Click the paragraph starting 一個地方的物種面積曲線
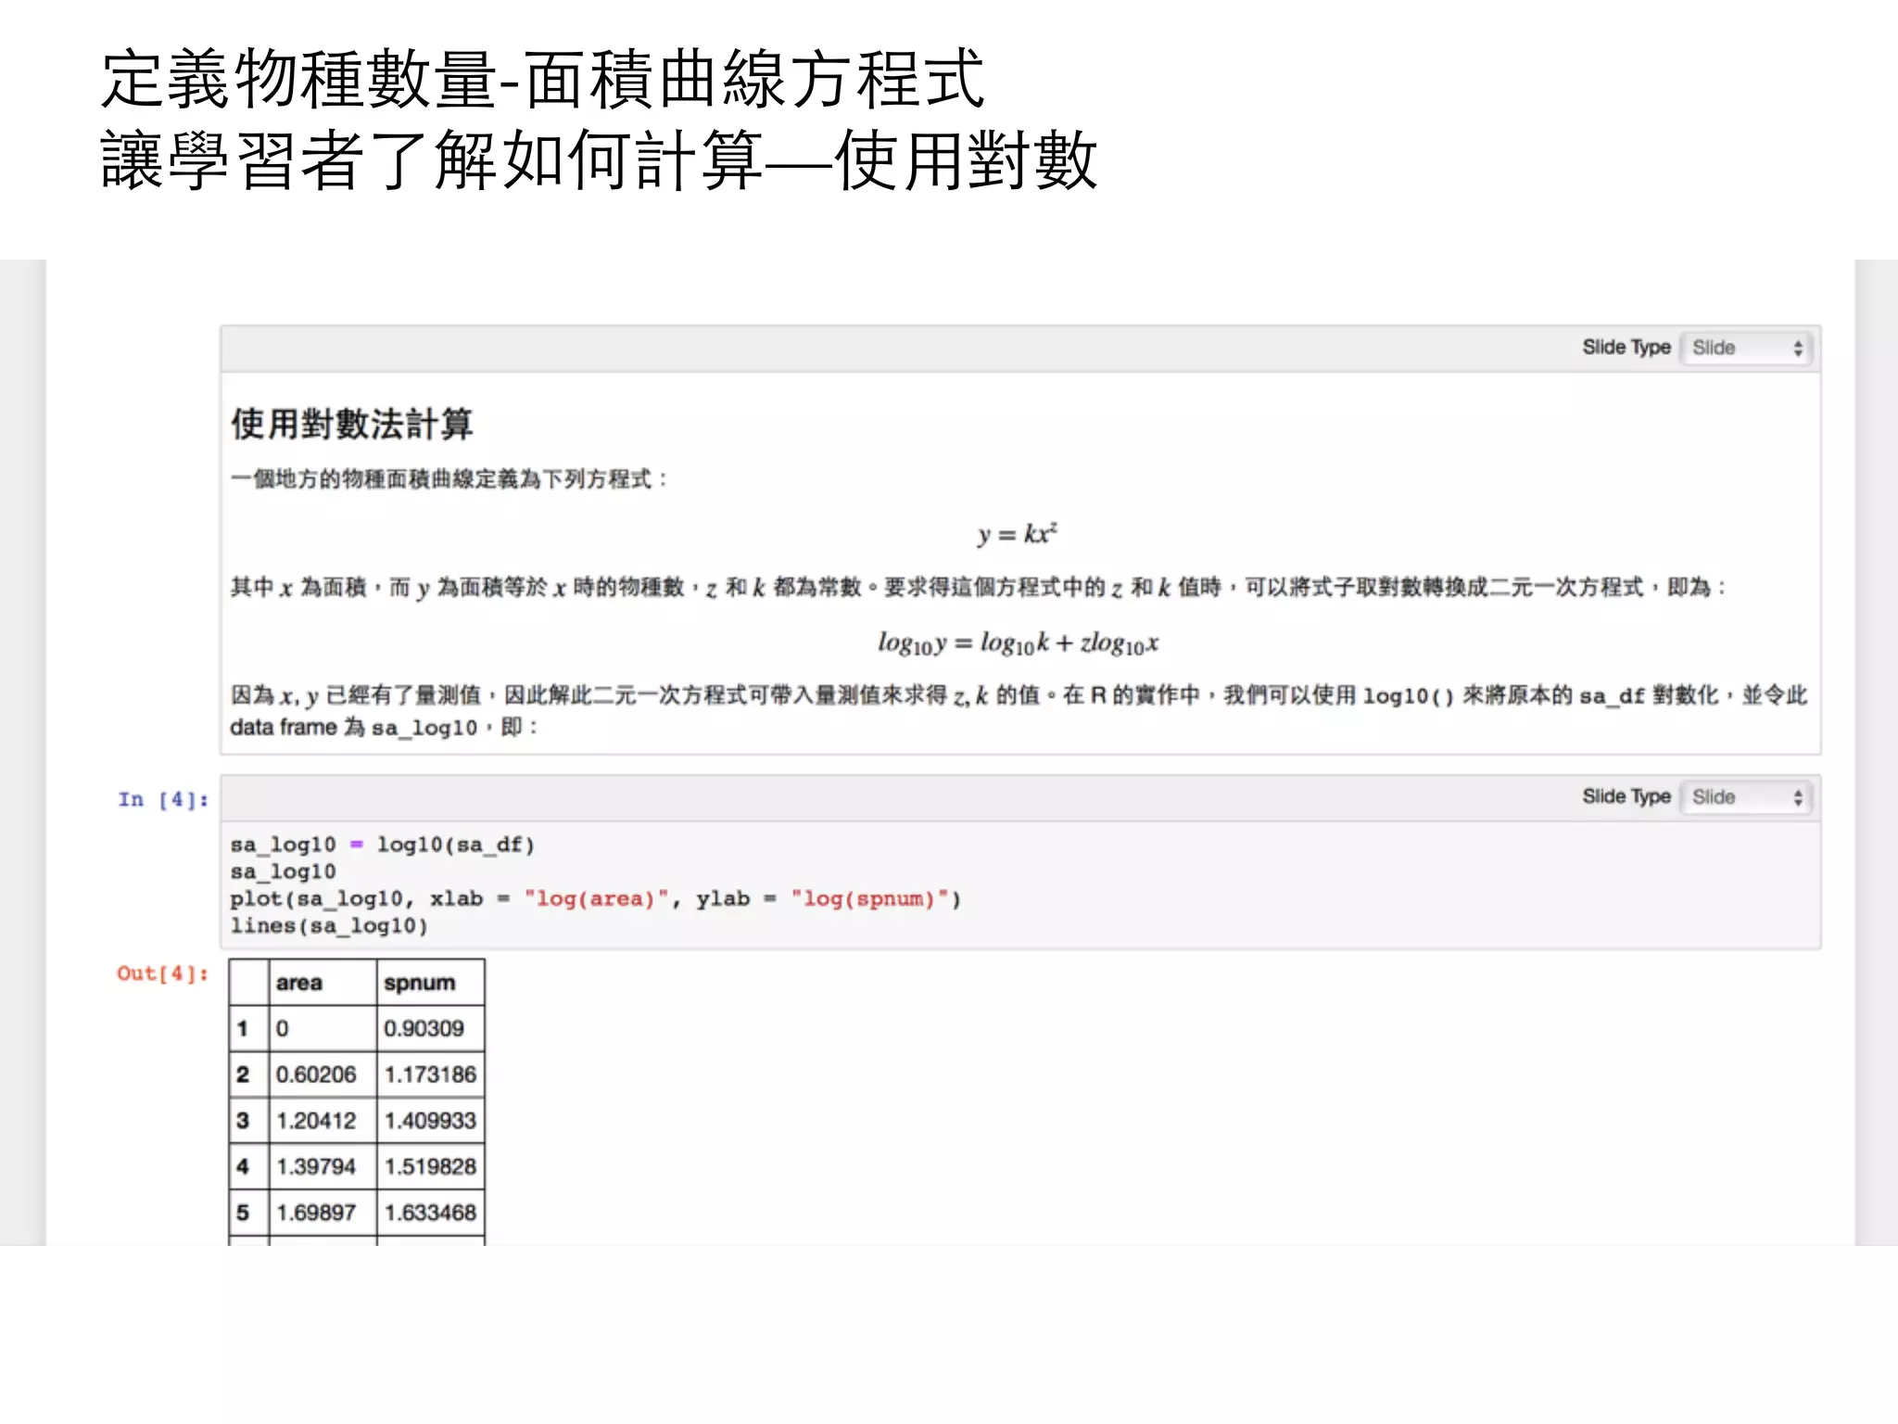The image size is (1898, 1424). (x=449, y=479)
